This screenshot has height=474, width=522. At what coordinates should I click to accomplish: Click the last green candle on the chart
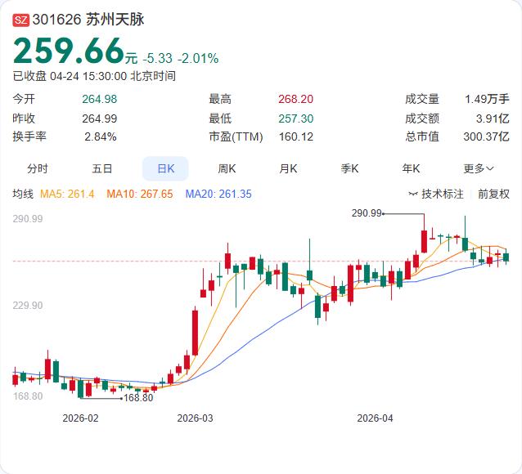tap(506, 257)
